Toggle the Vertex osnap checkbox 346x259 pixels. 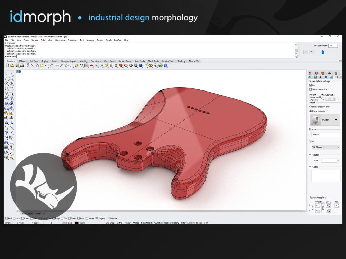point(87,218)
